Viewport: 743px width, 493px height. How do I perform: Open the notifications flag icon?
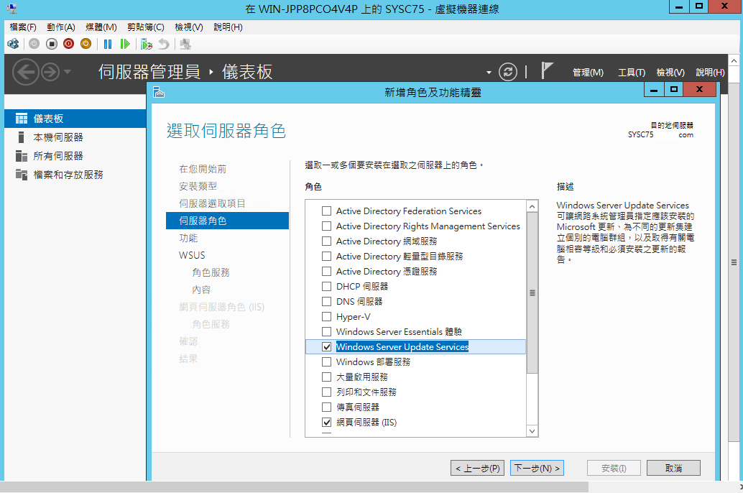click(547, 71)
